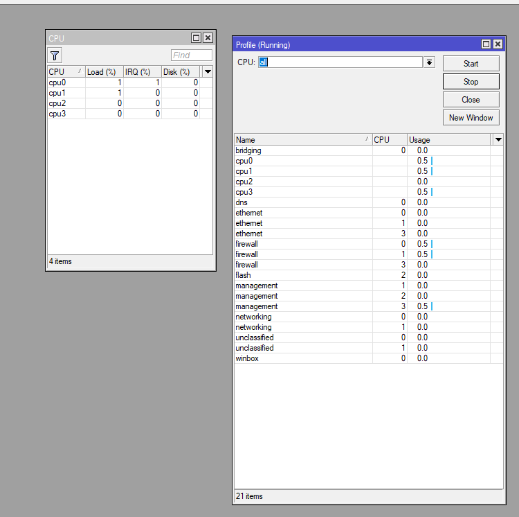This screenshot has width=519, height=517.
Task: Maximize the Profile (Running) window
Action: click(x=486, y=44)
